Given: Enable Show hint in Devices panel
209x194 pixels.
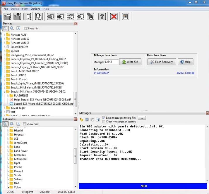Looking at the screenshot, I should 25,28.
